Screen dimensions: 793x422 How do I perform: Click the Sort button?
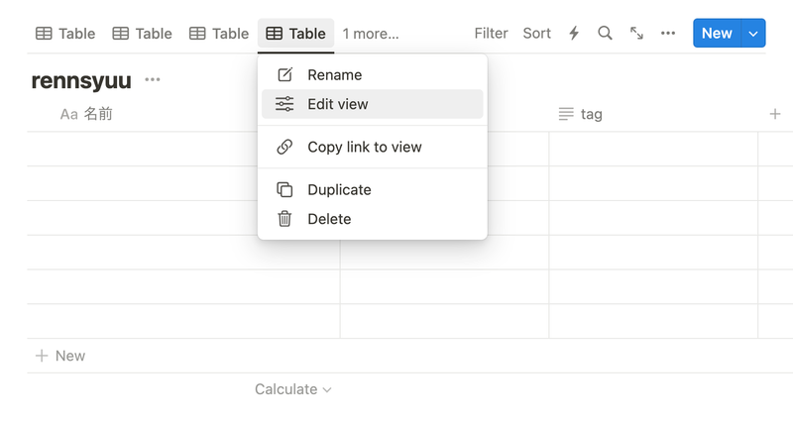point(536,34)
